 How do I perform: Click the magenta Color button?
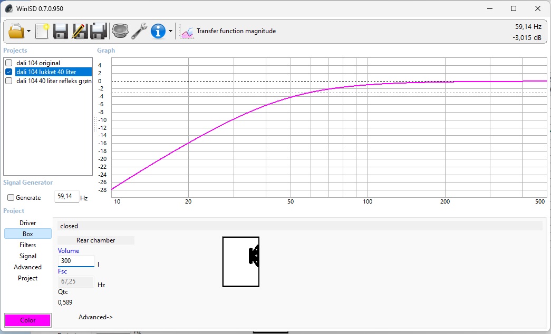[x=28, y=320]
